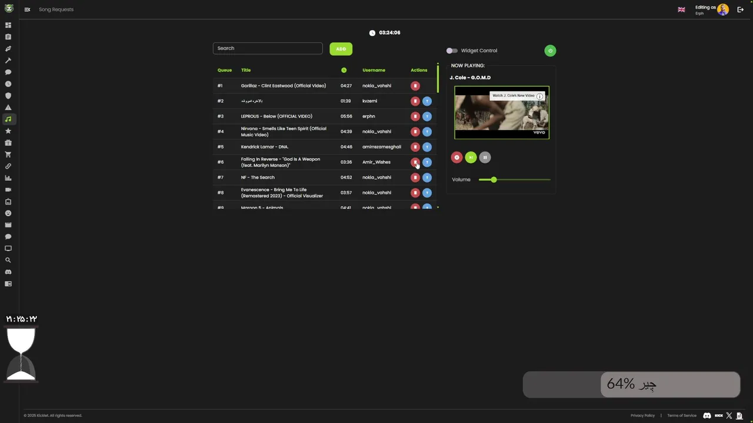Click the green ADD button
Screen dimensions: 753x423
(x=341, y=49)
